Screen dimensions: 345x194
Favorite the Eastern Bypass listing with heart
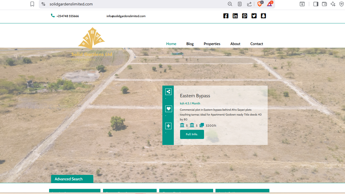(168, 109)
